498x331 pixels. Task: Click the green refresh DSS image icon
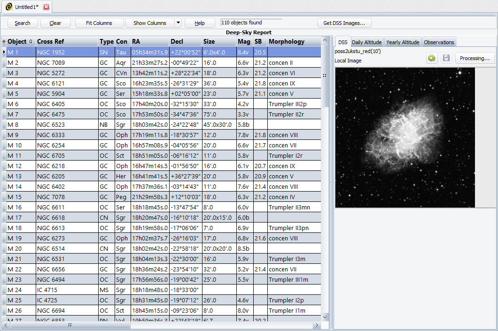[x=432, y=58]
